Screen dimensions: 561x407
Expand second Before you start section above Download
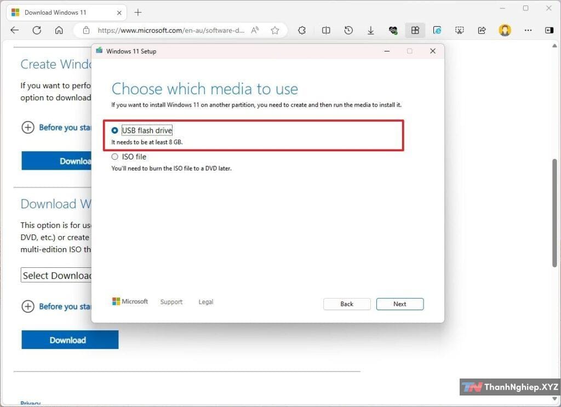tap(56, 307)
